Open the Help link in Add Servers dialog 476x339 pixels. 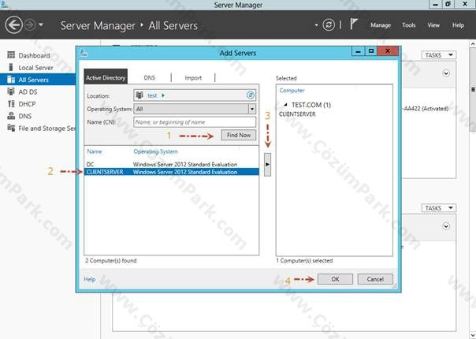(90, 279)
